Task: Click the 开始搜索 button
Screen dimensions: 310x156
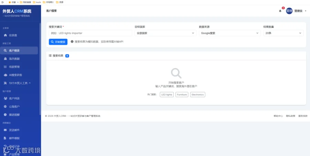Action: (x=58, y=42)
